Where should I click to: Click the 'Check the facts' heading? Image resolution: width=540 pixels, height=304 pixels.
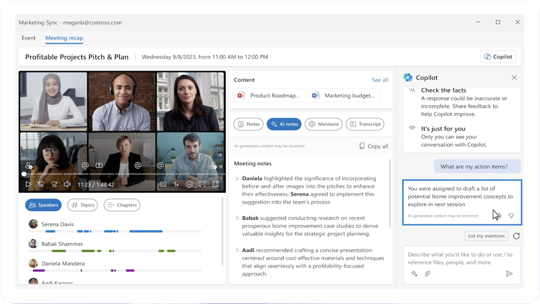coord(443,90)
